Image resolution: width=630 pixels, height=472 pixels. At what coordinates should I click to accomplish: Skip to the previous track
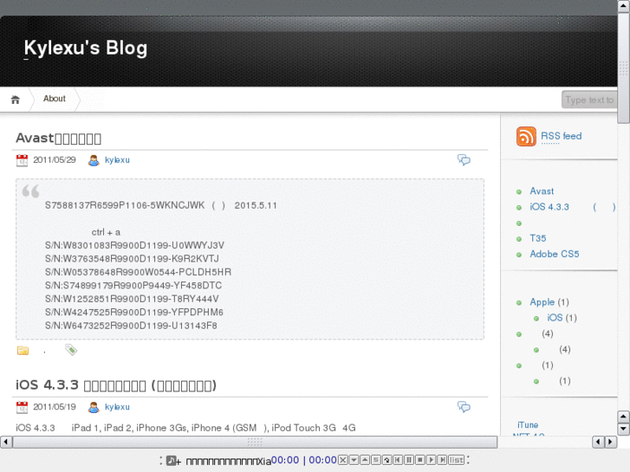[x=398, y=460]
